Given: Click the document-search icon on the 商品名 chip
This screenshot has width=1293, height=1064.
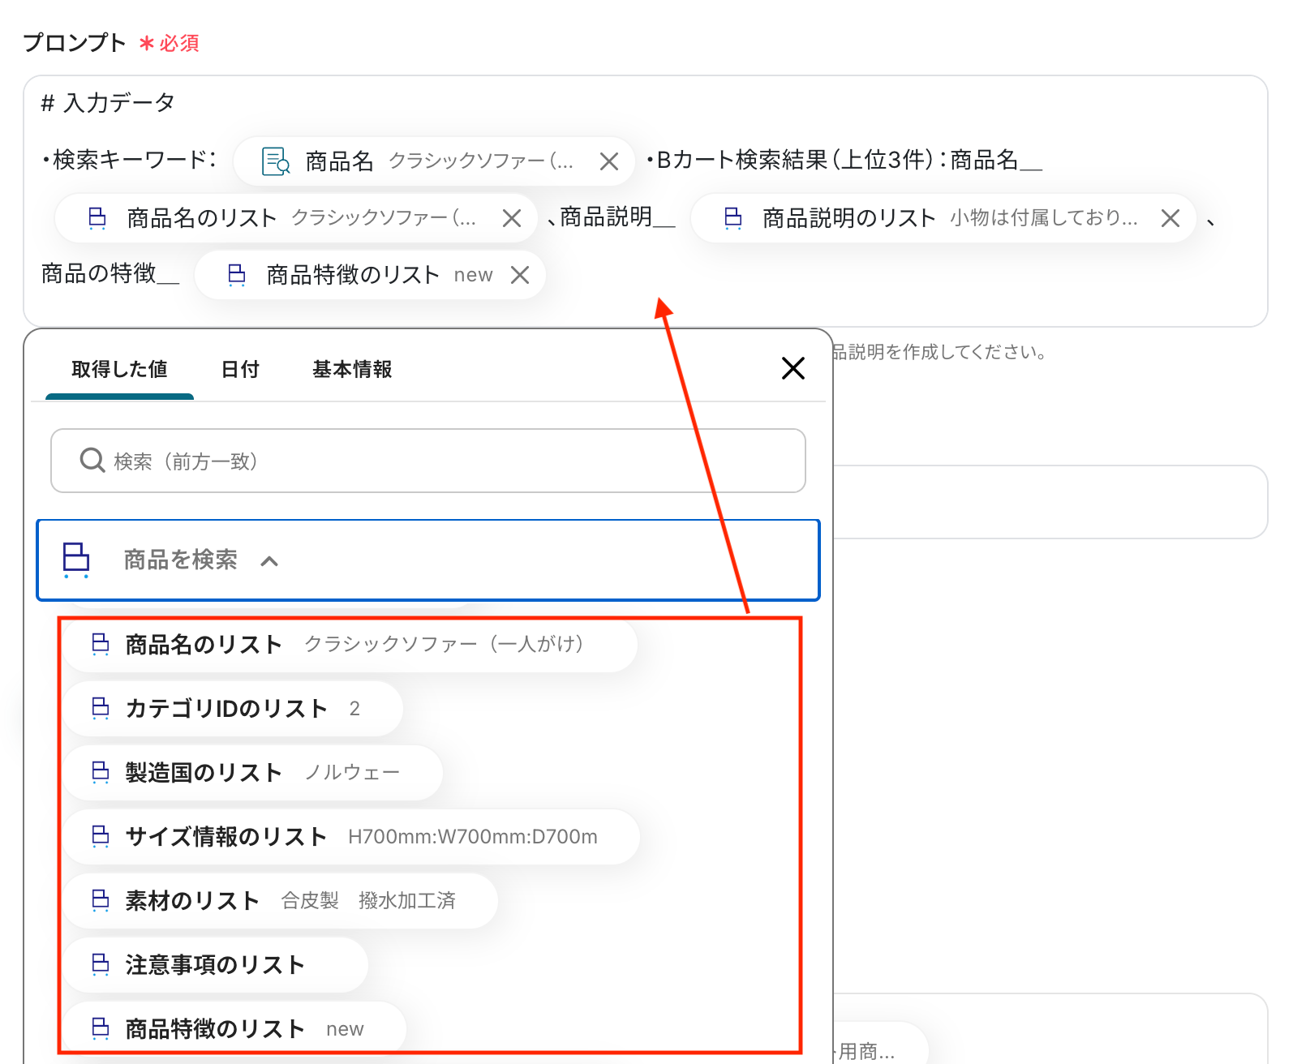Looking at the screenshot, I should pos(276,161).
